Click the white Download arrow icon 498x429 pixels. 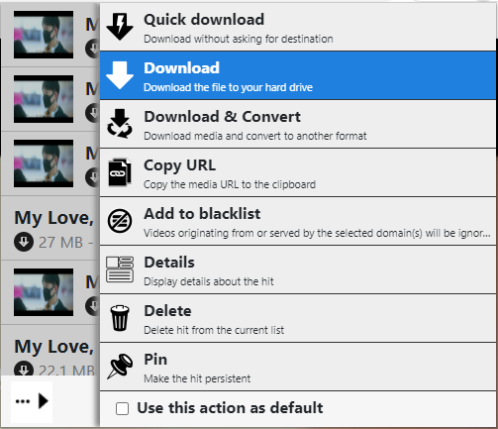click(x=120, y=75)
